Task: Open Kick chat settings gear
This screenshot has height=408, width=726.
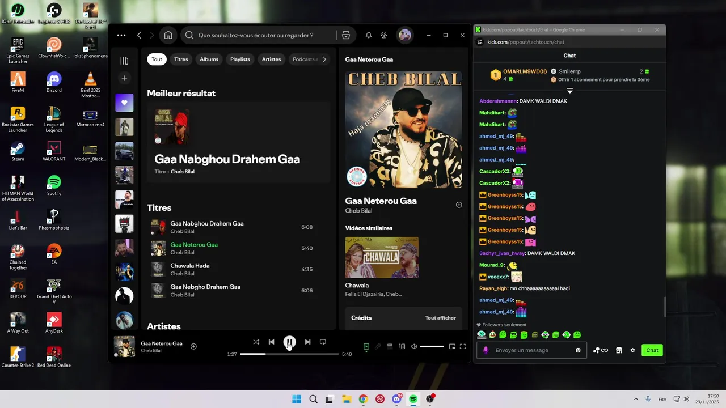Action: pos(632,350)
